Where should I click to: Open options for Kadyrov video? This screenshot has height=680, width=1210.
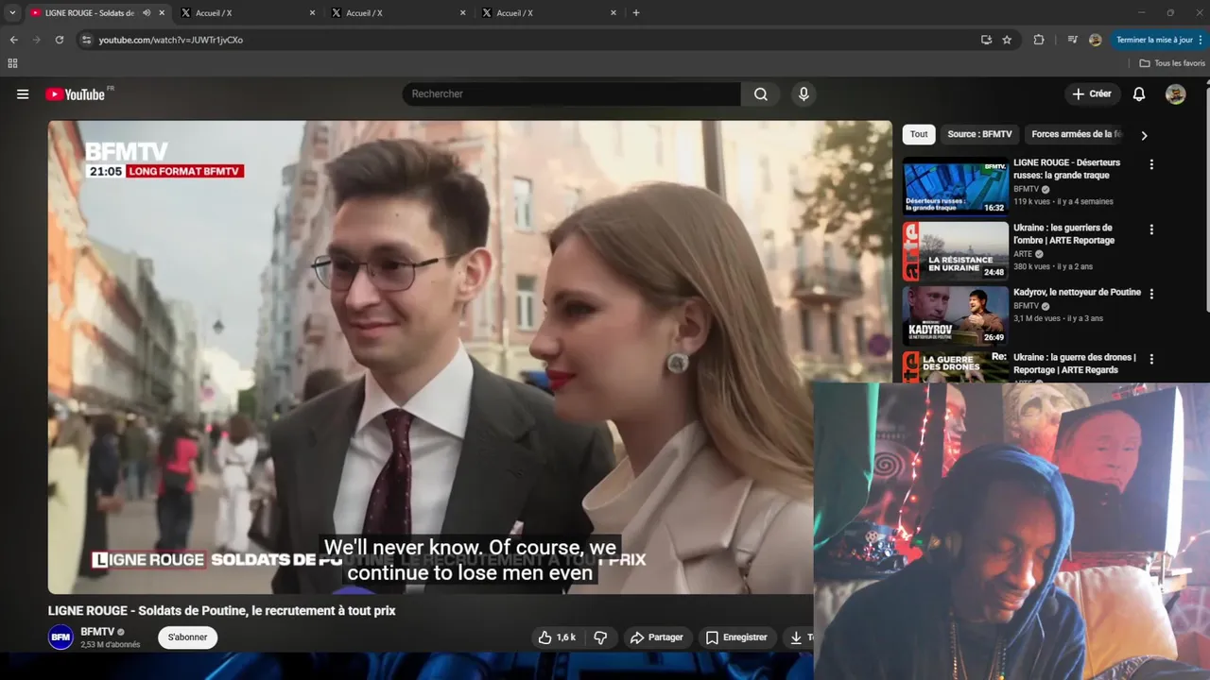[x=1151, y=294]
